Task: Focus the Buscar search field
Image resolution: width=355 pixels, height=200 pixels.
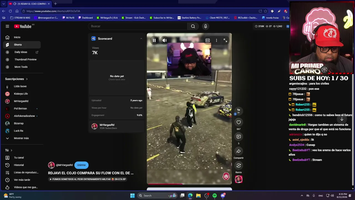Action: [138, 26]
